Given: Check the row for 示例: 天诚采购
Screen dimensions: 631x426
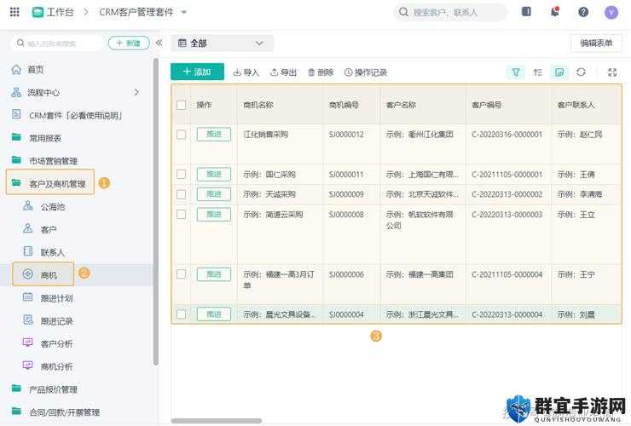Looking at the screenshot, I should pyautogui.click(x=181, y=194).
